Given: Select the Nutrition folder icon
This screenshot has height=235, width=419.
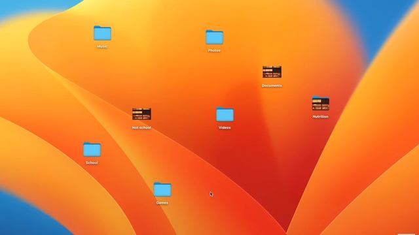Looking at the screenshot, I should click(x=320, y=103).
